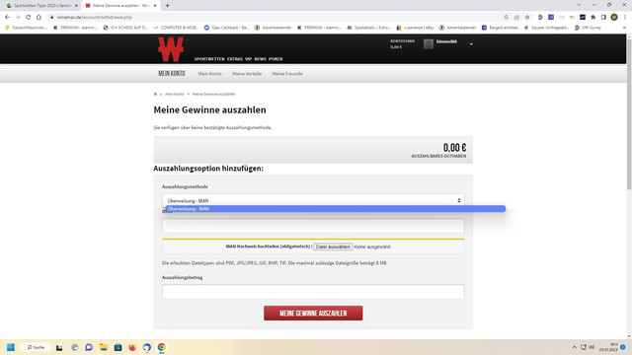Open COMPUTER & MOB bookmark
This screenshot has width=632, height=355.
pos(176,28)
